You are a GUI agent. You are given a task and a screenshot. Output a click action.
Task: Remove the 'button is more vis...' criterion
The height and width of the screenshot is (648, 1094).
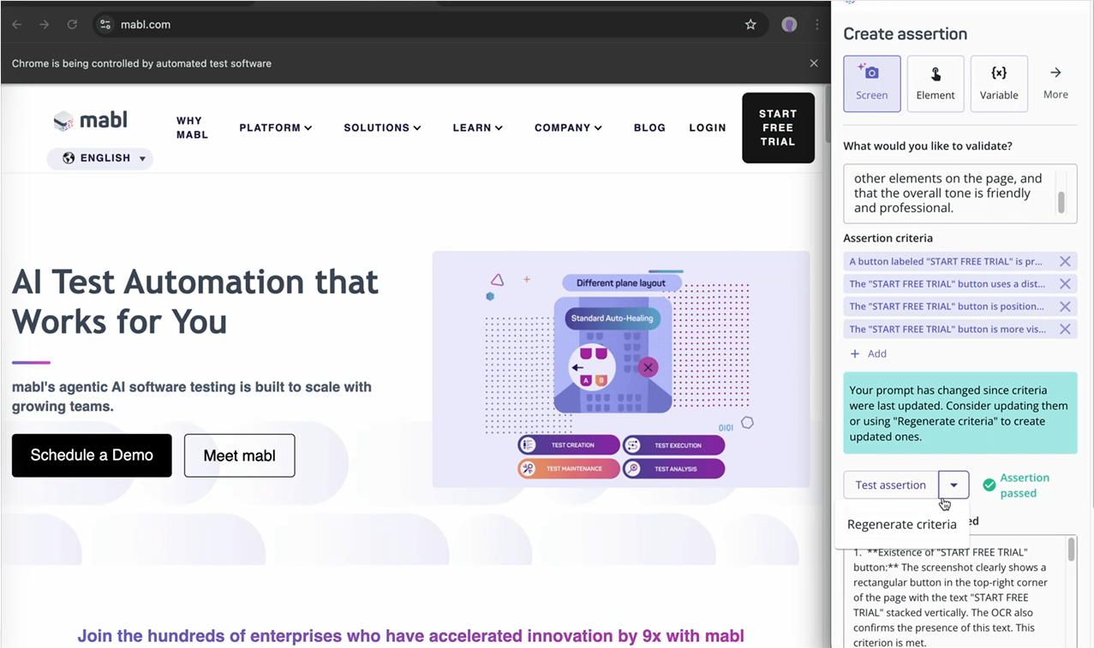1065,329
